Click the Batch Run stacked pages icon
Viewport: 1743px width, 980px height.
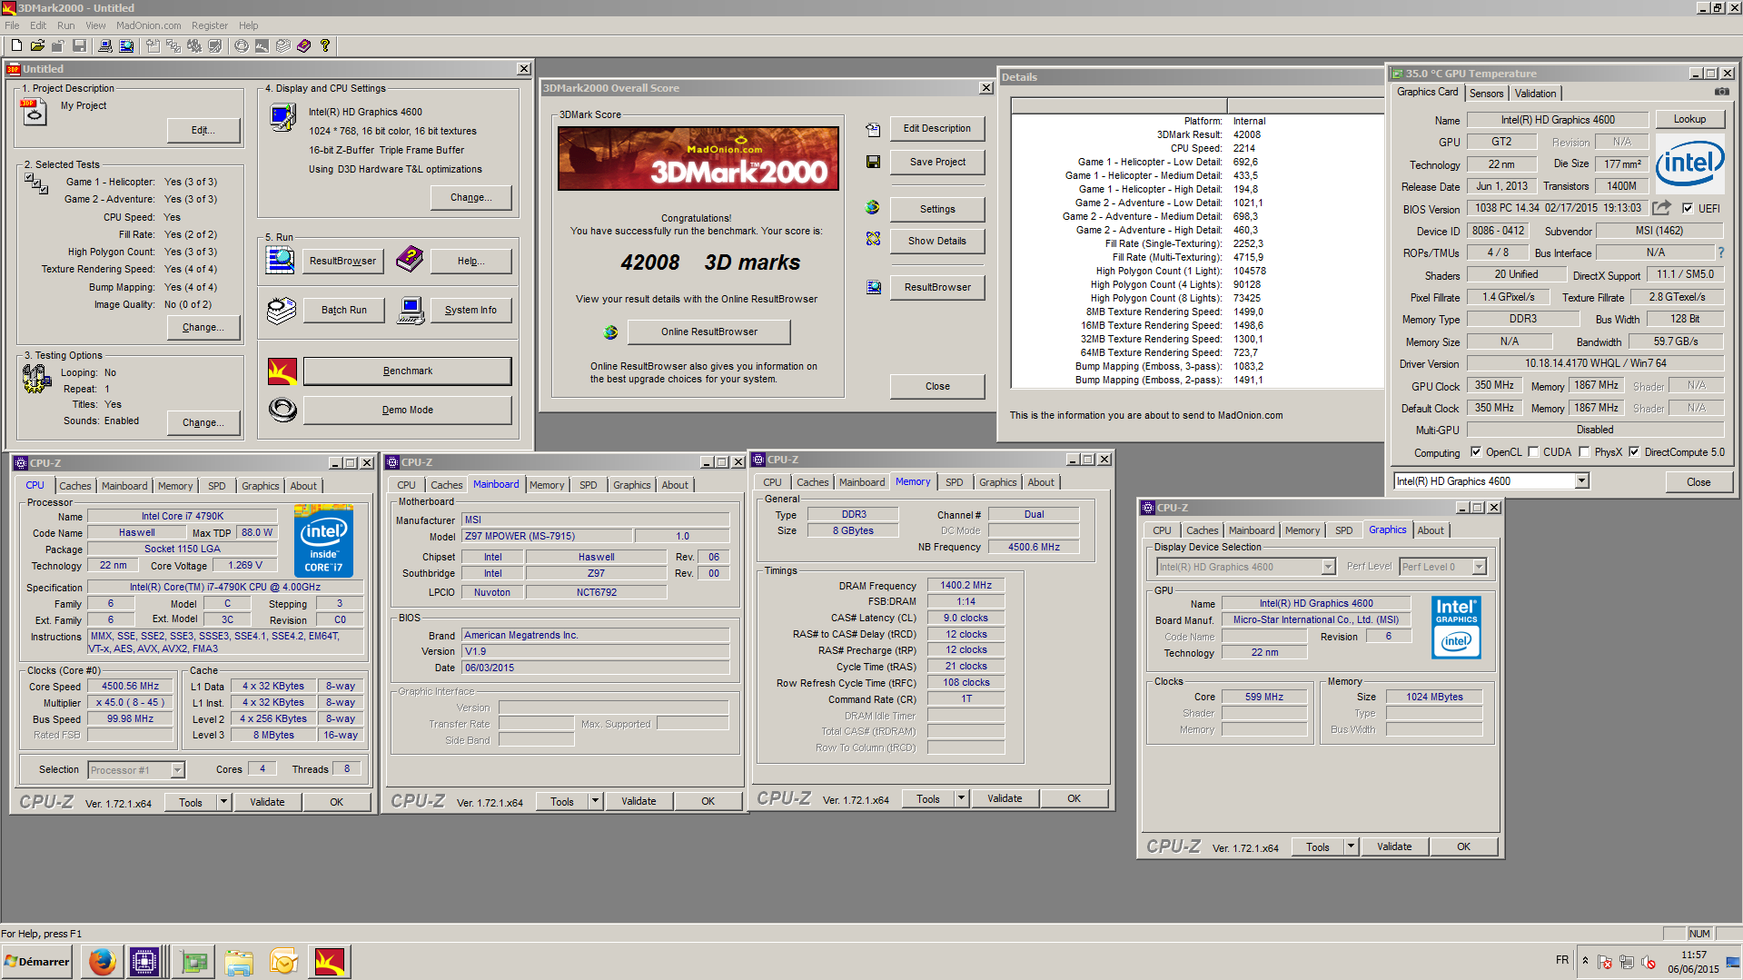[282, 310]
